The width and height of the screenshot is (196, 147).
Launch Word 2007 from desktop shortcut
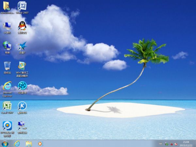[22, 6]
